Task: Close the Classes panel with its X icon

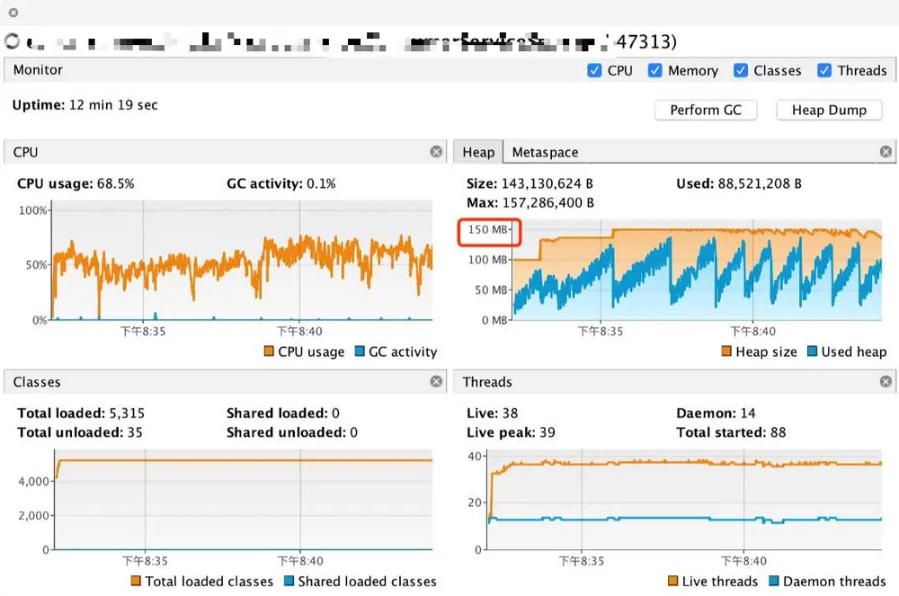Action: pyautogui.click(x=436, y=381)
